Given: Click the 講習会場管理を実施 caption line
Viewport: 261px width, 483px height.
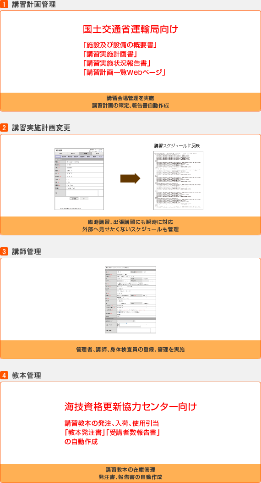Looking at the screenshot, I should click(130, 98).
